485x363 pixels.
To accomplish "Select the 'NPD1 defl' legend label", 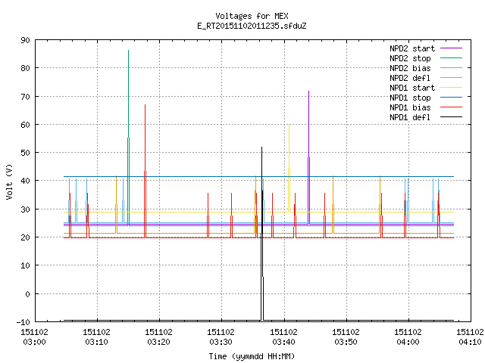I will pos(410,118).
